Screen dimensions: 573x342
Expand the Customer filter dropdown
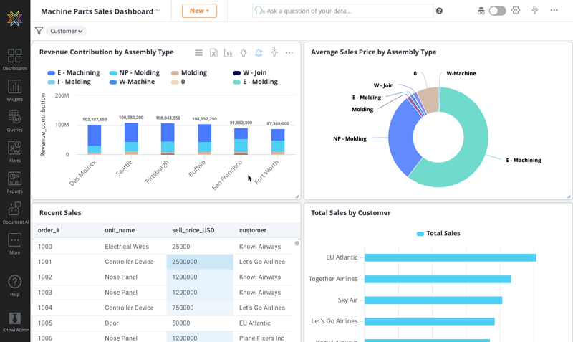(67, 31)
